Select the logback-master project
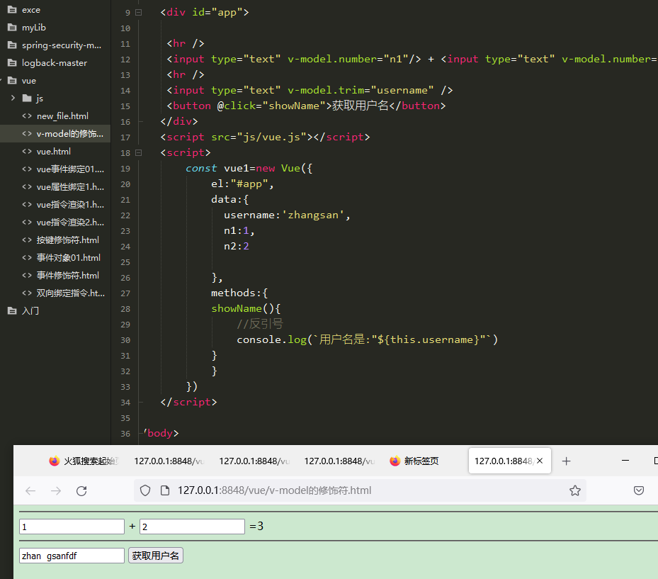 click(x=55, y=63)
